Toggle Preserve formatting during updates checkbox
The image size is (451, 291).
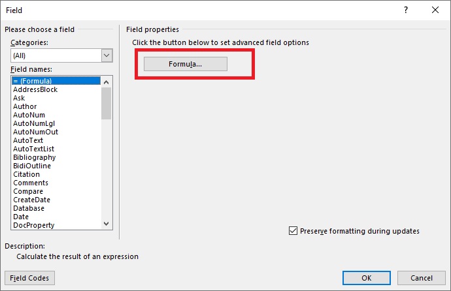pyautogui.click(x=293, y=231)
